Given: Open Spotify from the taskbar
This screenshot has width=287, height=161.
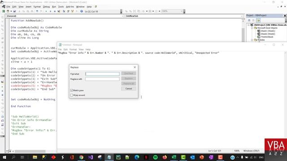Looking at the screenshot, I should click(x=156, y=157).
